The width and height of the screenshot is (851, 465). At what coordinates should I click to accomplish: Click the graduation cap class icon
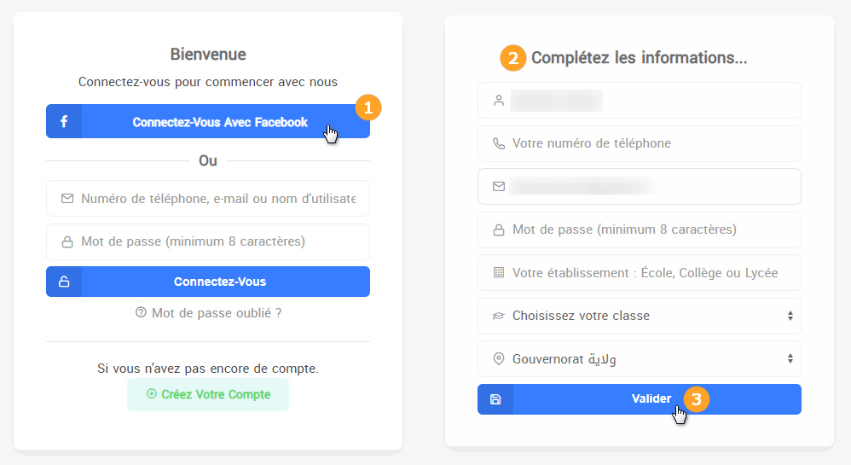pyautogui.click(x=499, y=316)
